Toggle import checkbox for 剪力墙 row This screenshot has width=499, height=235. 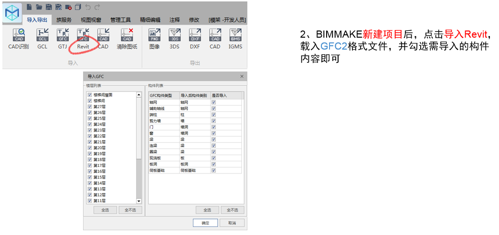click(213, 121)
